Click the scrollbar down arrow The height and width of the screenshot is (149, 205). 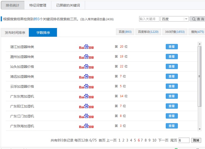click(199, 129)
